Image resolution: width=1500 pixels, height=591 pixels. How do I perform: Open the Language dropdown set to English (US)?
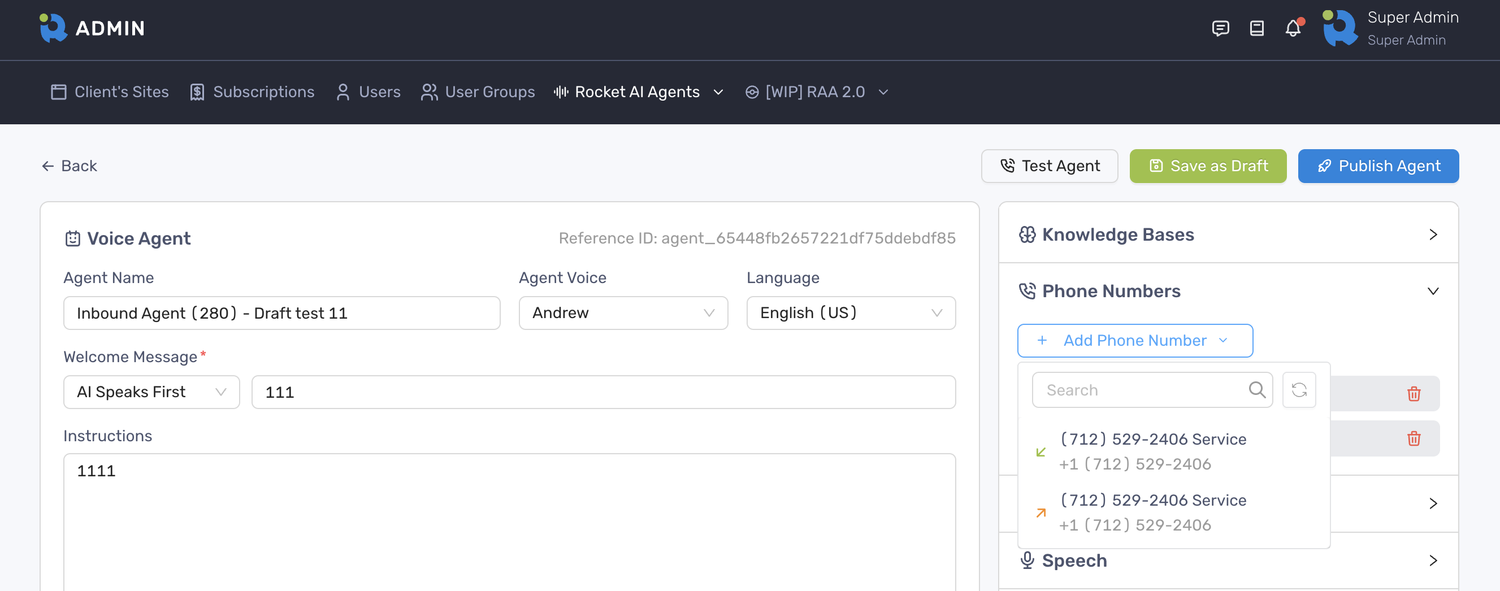tap(851, 313)
